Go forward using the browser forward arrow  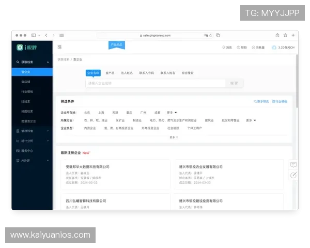click(x=53, y=35)
